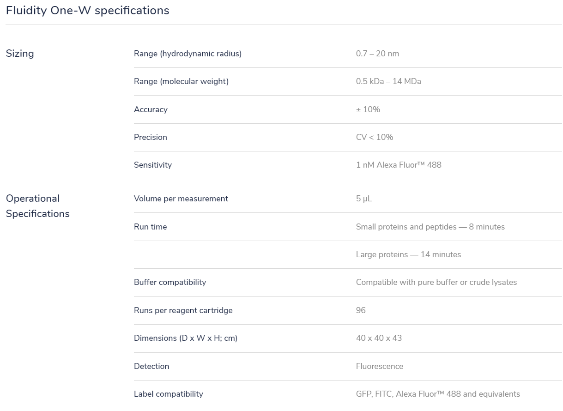The width and height of the screenshot is (563, 411).
Task: Click the Operational Specifications section label
Action: (37, 206)
